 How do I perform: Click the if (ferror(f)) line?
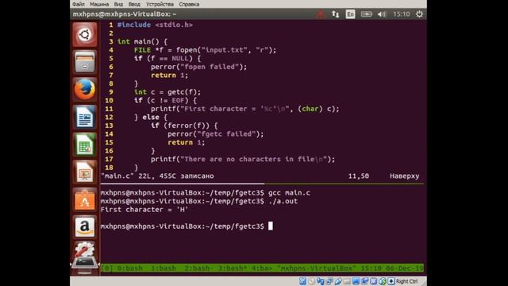[184, 126]
